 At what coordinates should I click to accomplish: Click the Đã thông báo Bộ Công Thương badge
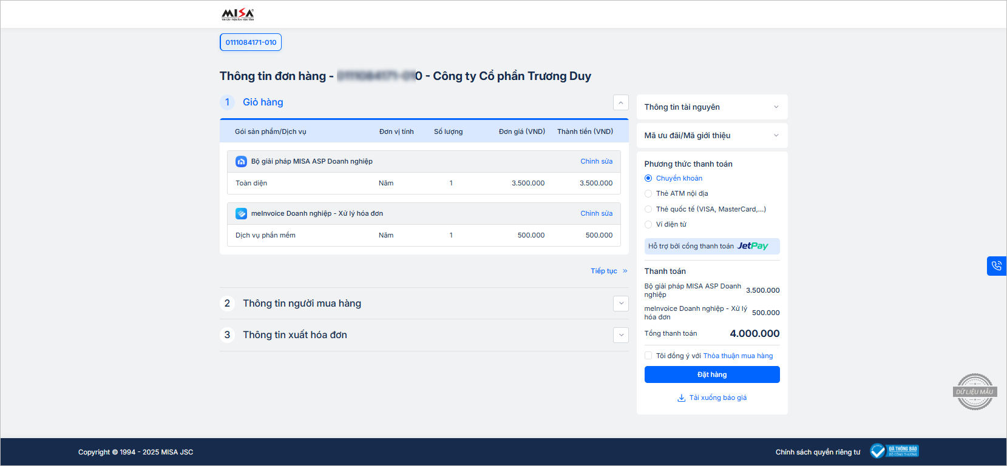894,451
